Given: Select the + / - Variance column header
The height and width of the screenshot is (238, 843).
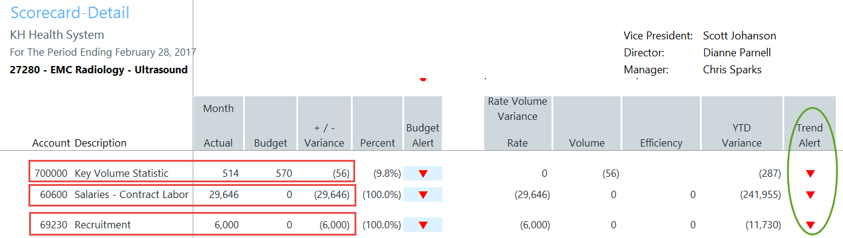Looking at the screenshot, I should 324,123.
